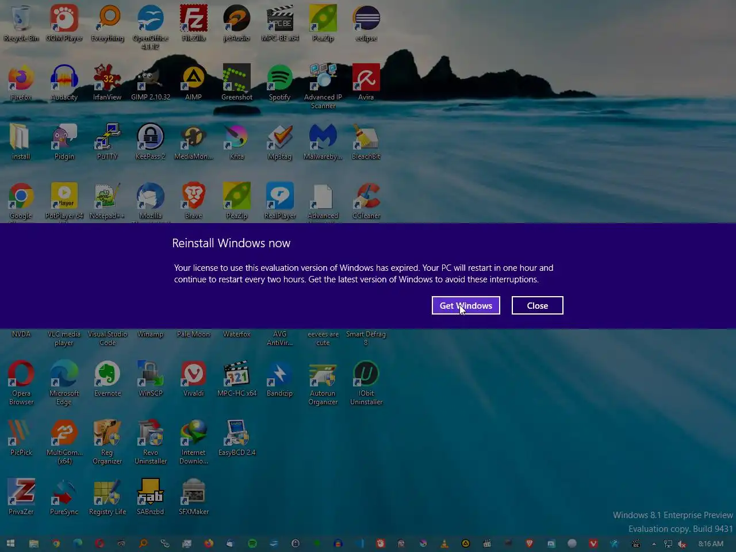
Task: Click the Get Windows button
Action: (466, 305)
